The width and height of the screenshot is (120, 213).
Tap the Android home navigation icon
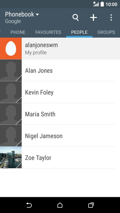pyautogui.click(x=60, y=205)
